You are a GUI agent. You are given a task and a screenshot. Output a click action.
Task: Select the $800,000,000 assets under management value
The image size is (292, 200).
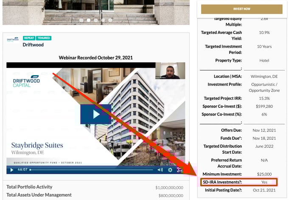pyautogui.click(x=171, y=195)
